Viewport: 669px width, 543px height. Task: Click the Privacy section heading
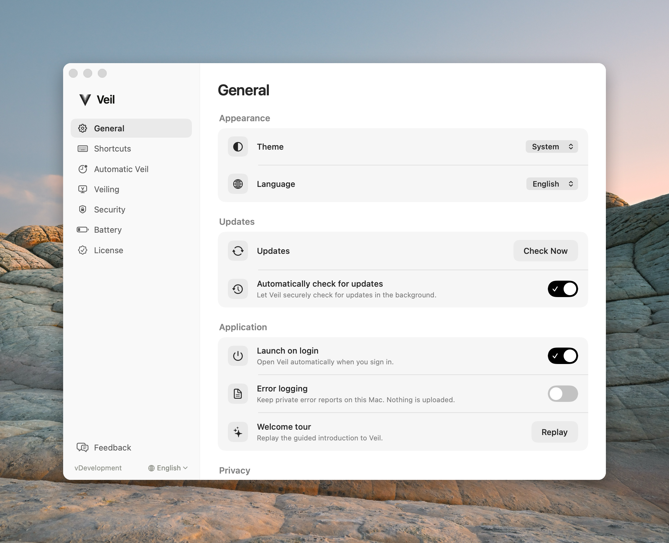[x=234, y=470]
